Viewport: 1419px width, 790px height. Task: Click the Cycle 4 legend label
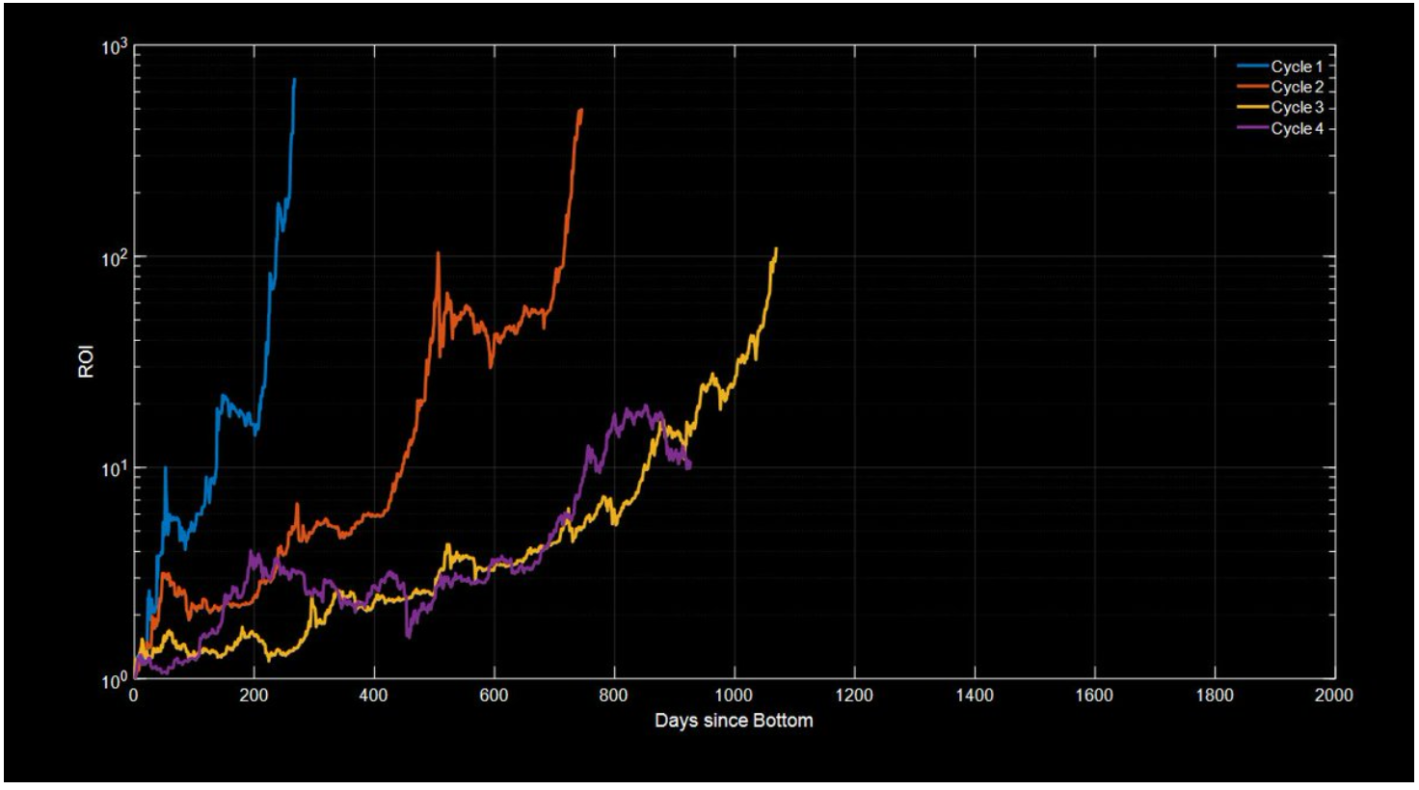[x=1298, y=128]
